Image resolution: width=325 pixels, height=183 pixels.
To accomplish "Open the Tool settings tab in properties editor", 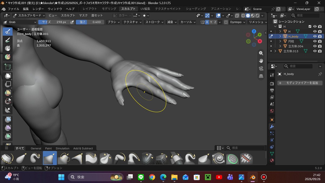I will pos(272,75).
